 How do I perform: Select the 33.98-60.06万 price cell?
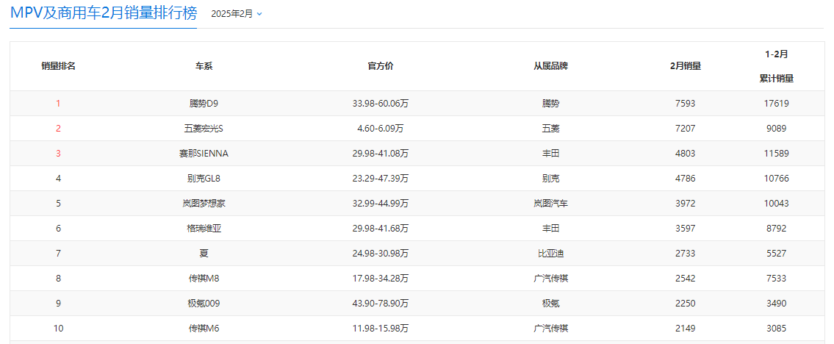[x=380, y=104]
